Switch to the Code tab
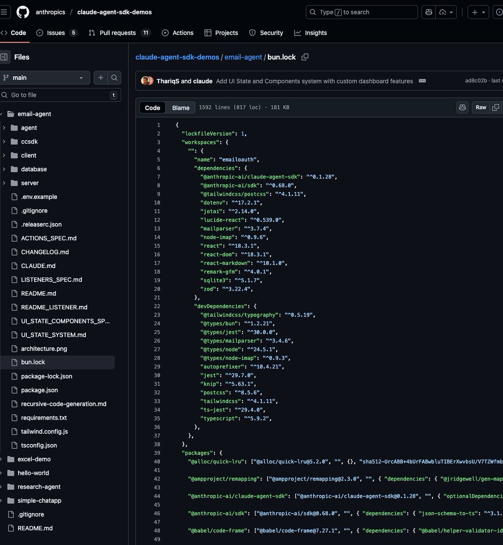Screen dimensions: 503x545 coord(14,33)
